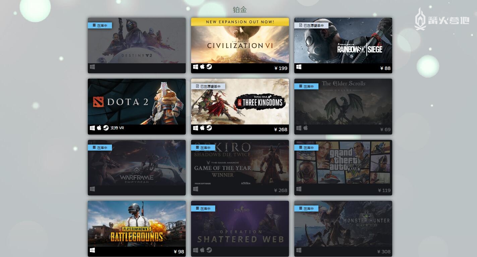Viewport: 477px width, 257px height.
Task: Click the SteamOS icon under Civilization VI
Action: pos(209,67)
